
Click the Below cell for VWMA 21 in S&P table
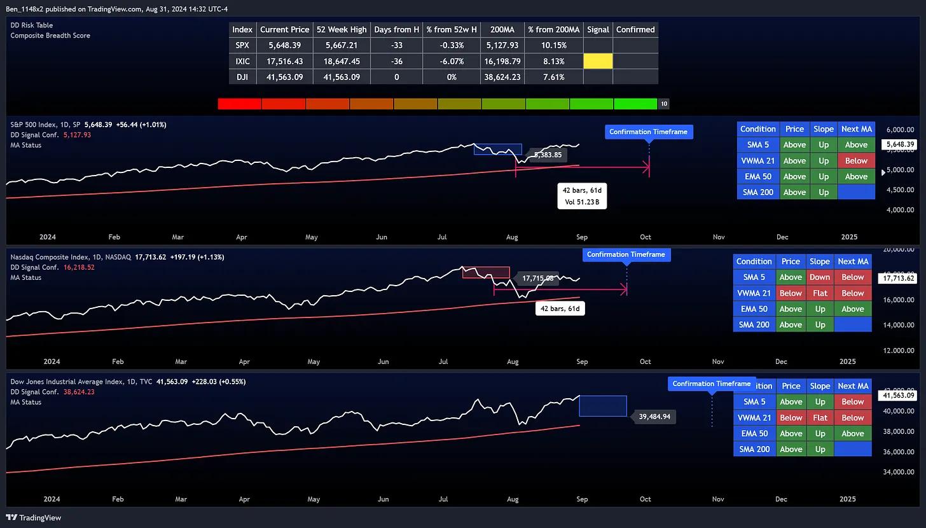click(x=856, y=161)
